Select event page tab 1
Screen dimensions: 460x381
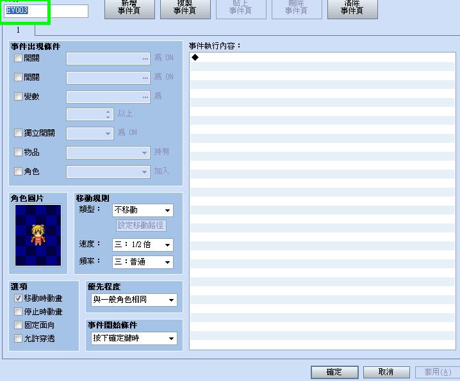coord(19,30)
